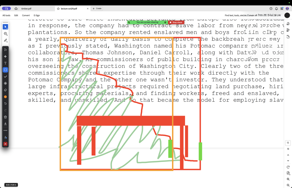Click the Find text or tools search field
Screen dimensions: 292x188
[x=253, y=15]
